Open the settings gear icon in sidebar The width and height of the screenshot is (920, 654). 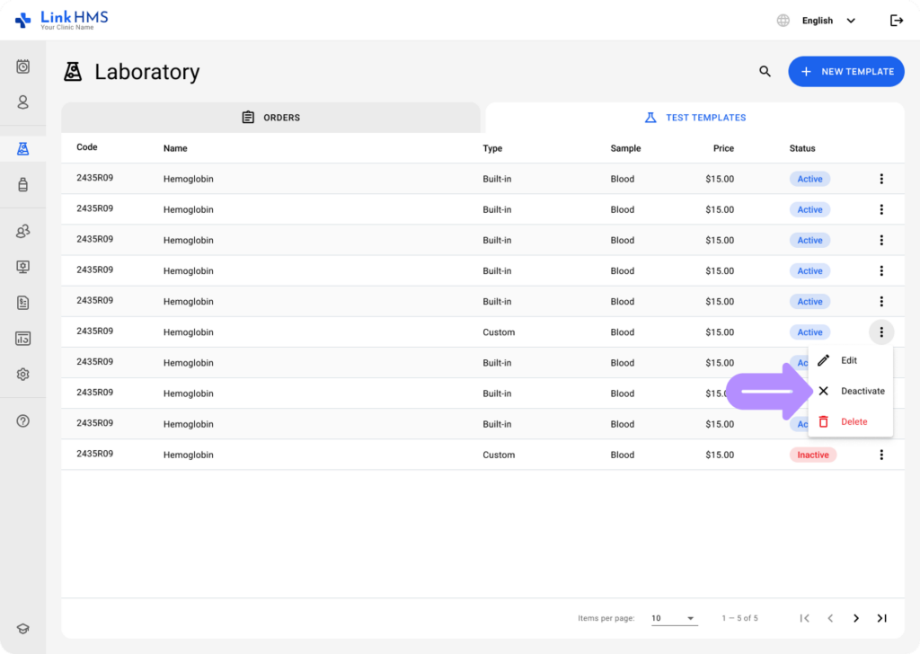pyautogui.click(x=22, y=374)
